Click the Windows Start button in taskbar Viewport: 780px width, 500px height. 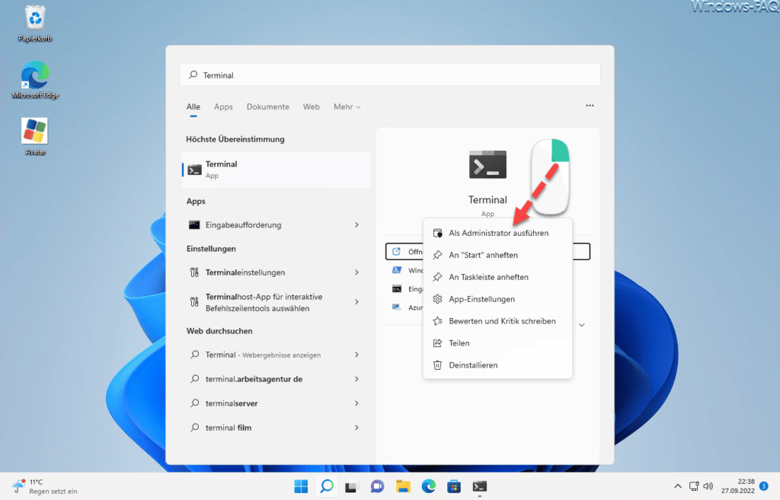tap(301, 486)
